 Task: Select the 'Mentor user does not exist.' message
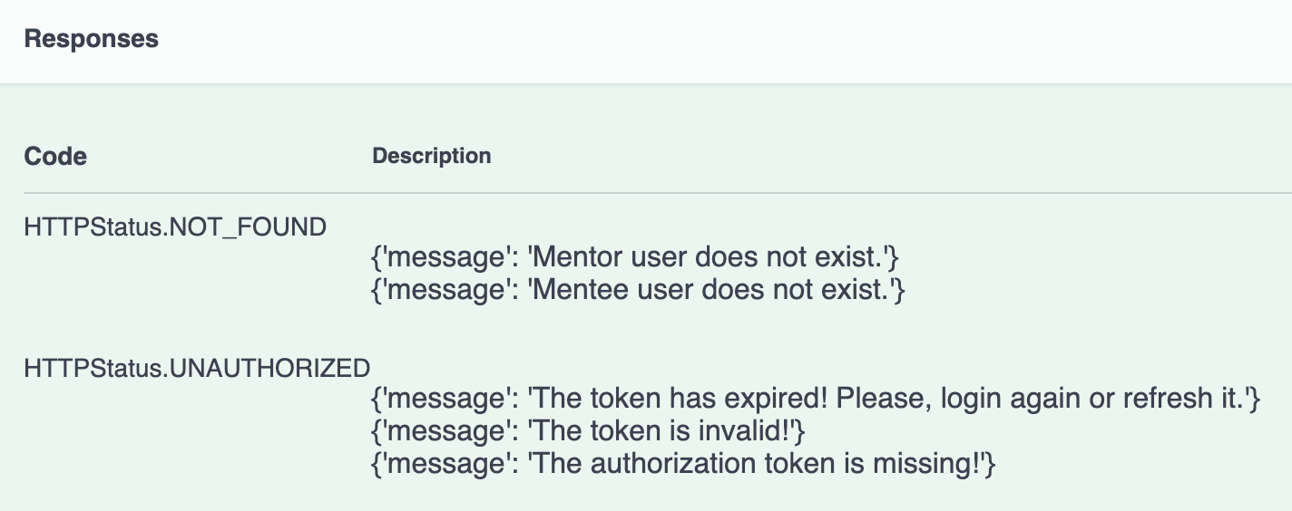tap(636, 258)
